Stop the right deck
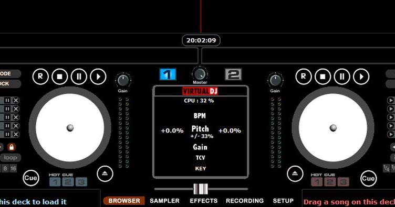The height and width of the screenshot is (207, 395). pos(323,77)
